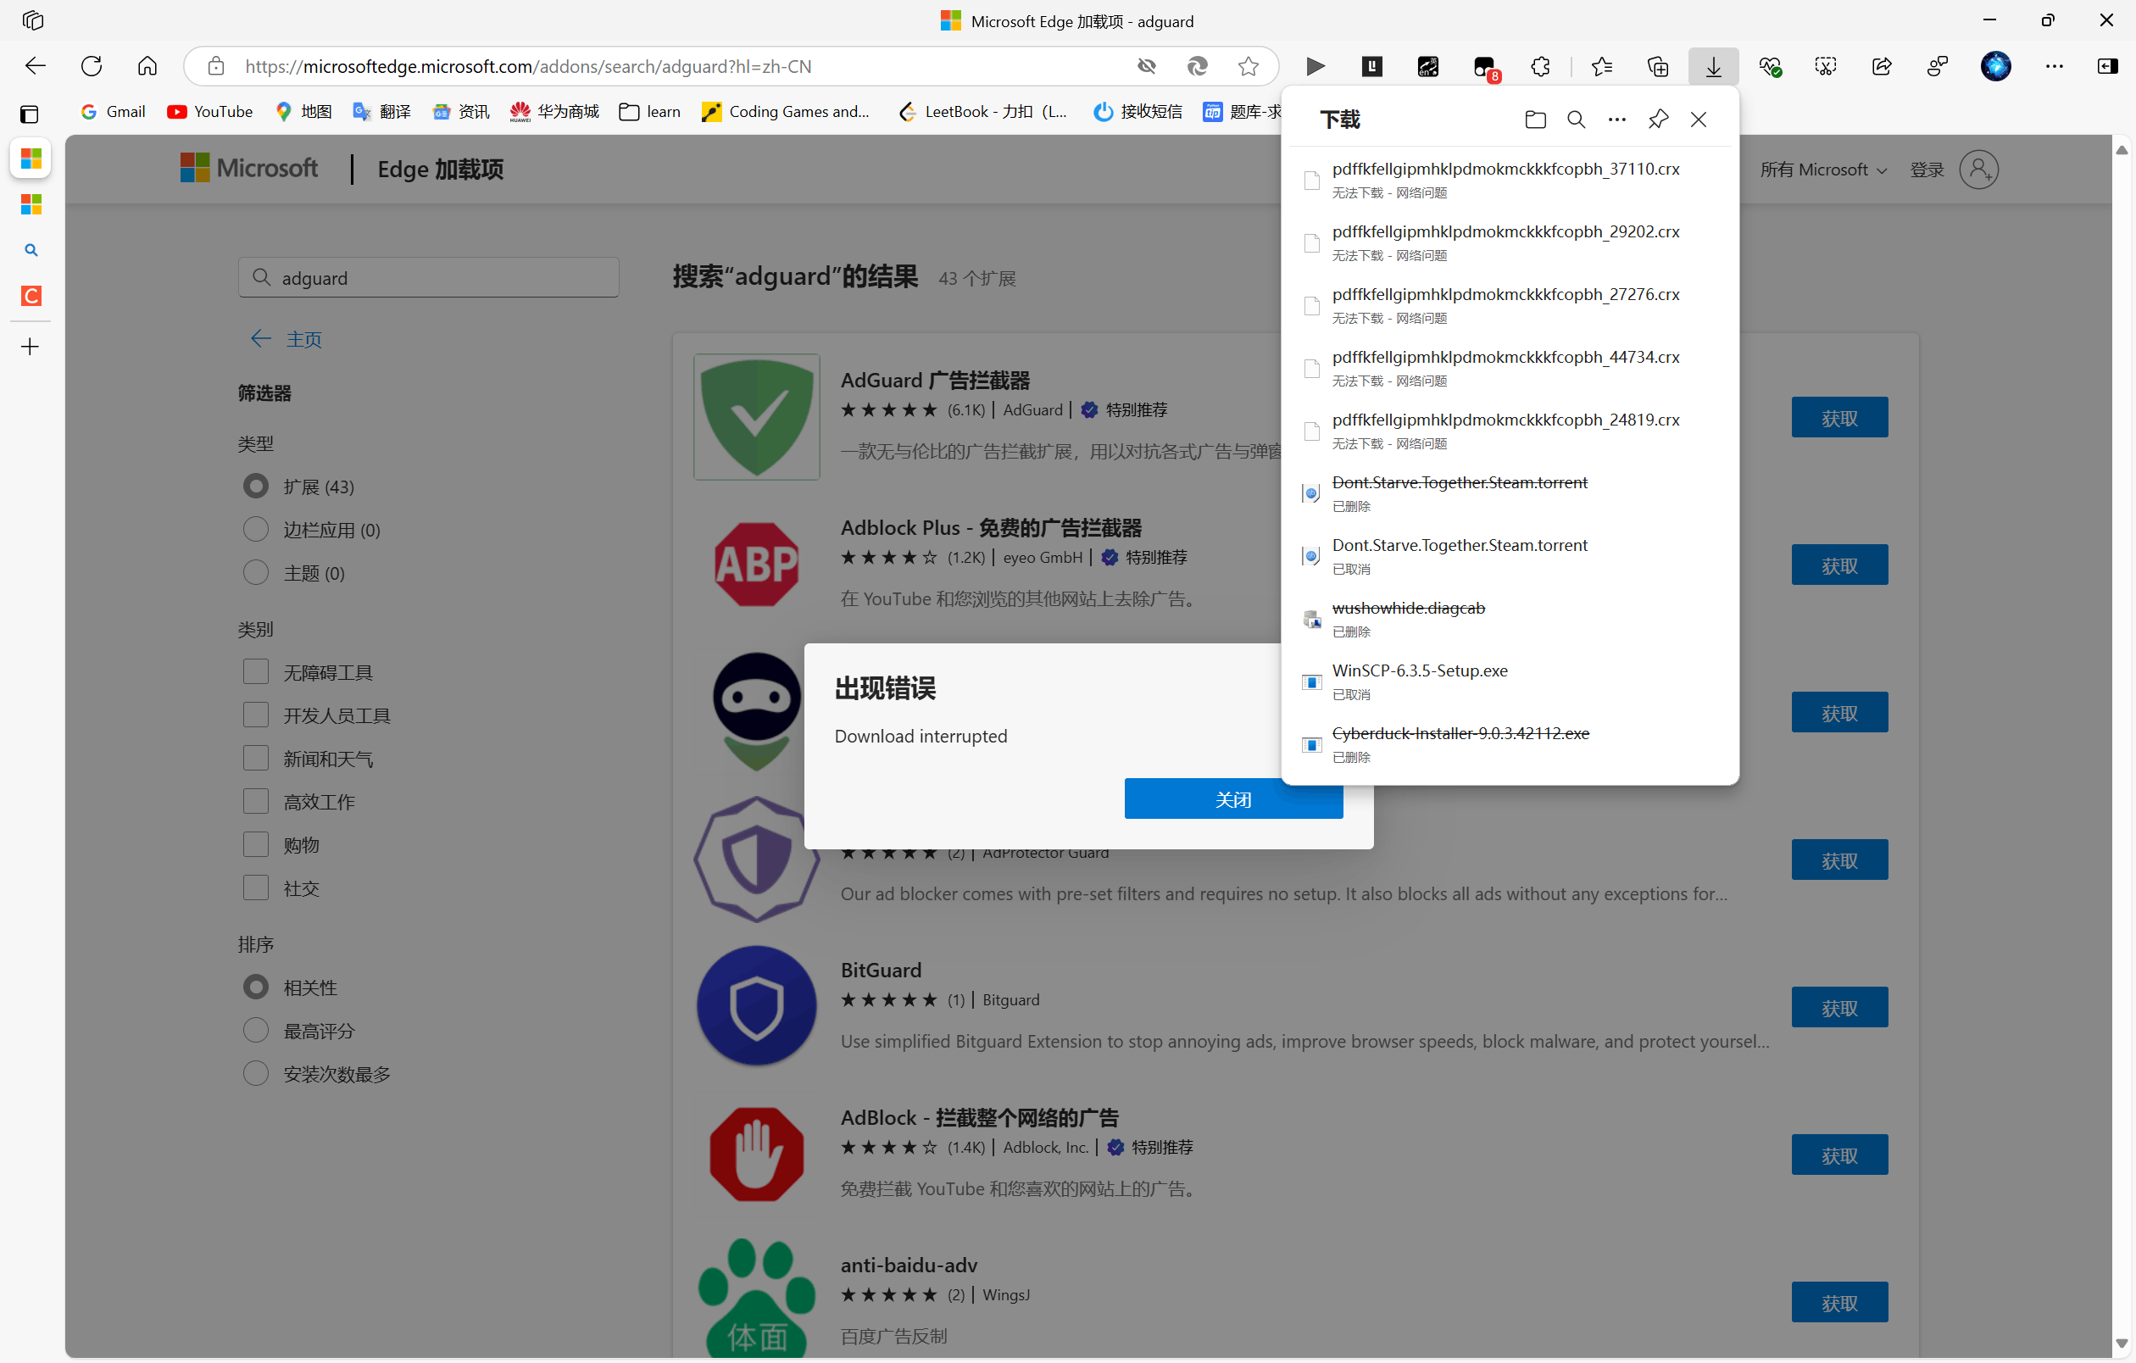Open the browser essentials heart icon

click(1771, 66)
